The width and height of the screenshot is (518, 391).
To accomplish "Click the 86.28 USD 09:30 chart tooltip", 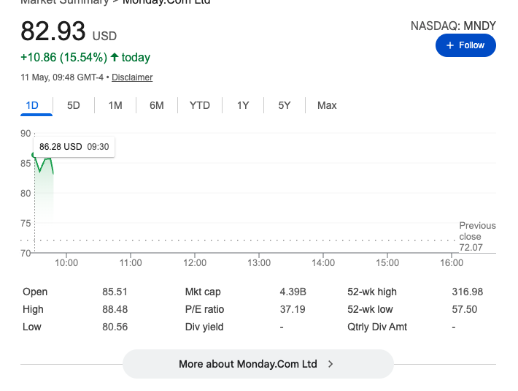I will tap(74, 147).
